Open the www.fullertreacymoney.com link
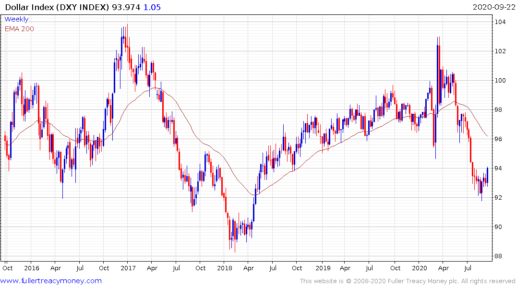 point(51,281)
